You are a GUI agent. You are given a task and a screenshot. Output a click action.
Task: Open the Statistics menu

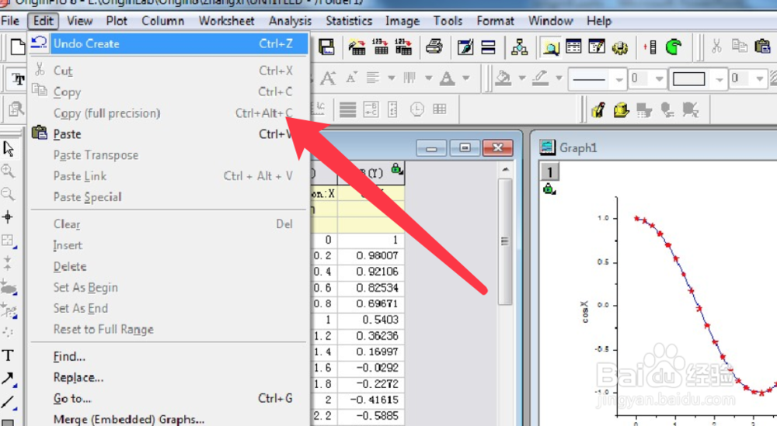349,21
